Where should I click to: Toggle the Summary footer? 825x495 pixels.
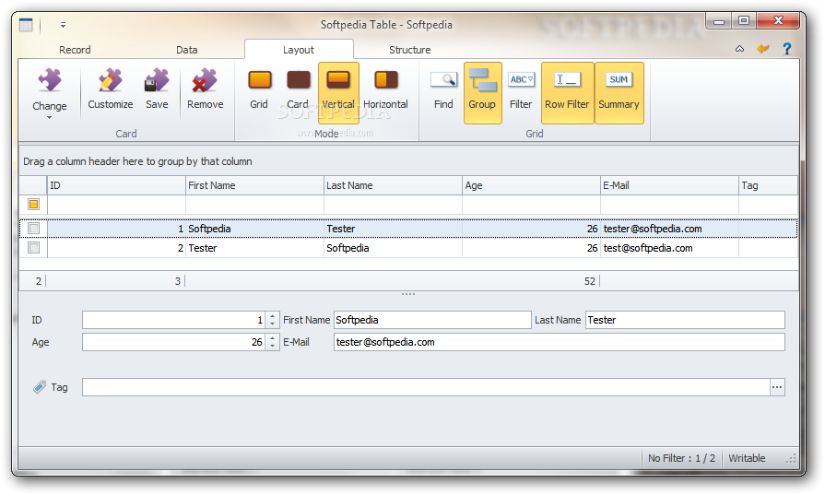619,92
